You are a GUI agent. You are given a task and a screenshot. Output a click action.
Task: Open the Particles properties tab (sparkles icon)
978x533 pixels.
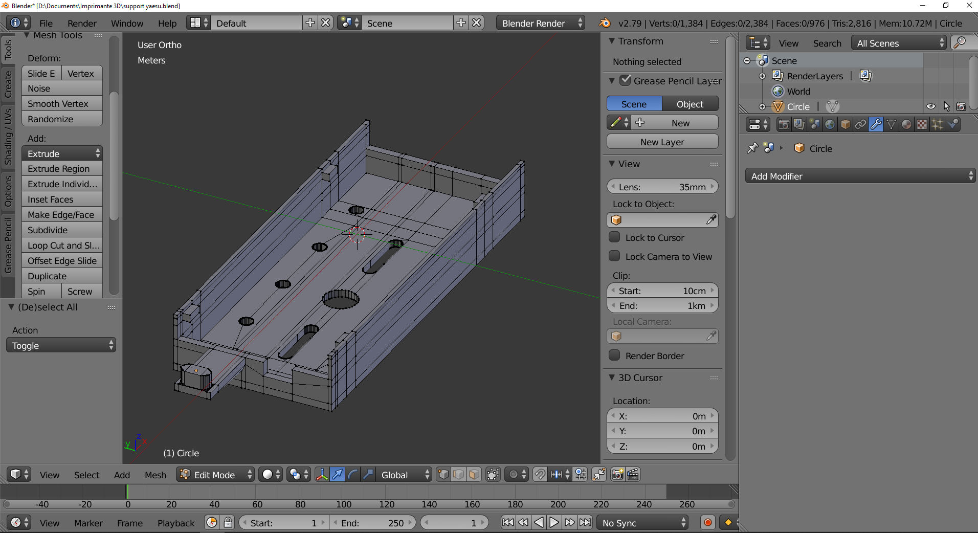[x=937, y=124]
